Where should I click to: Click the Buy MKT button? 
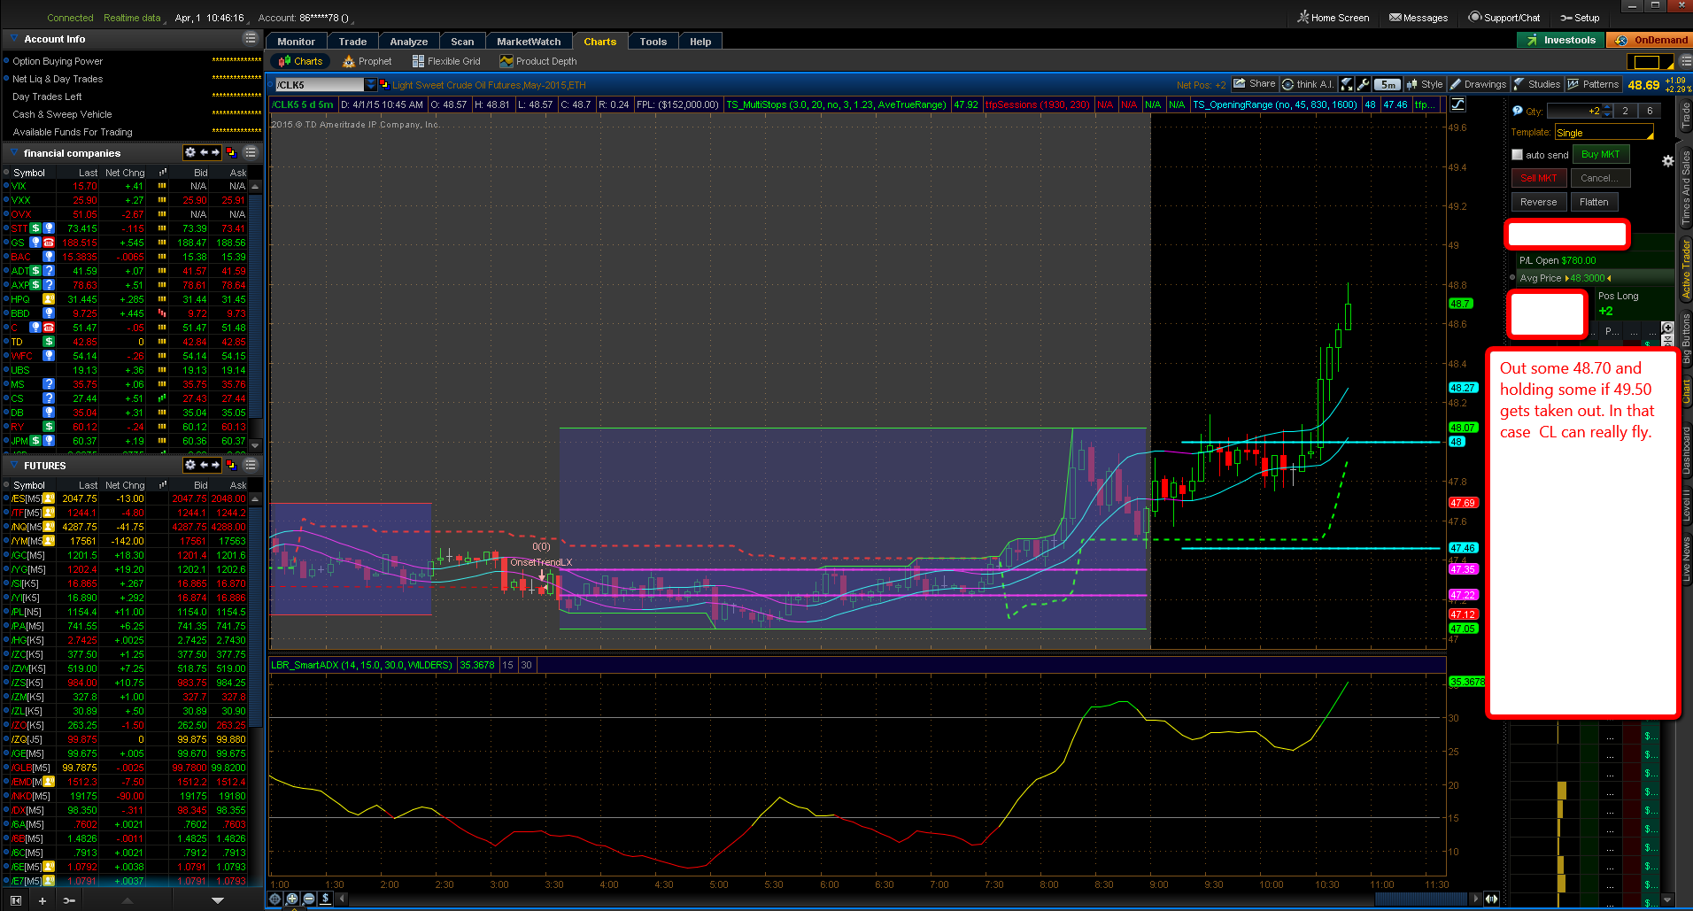[x=1601, y=154]
